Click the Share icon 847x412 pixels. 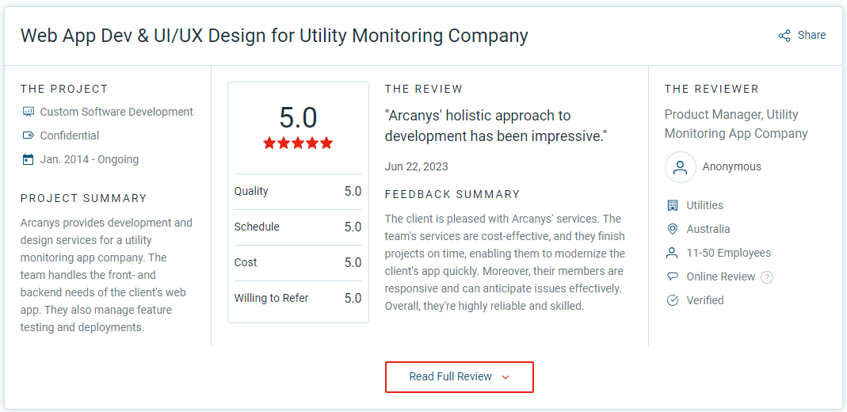784,36
